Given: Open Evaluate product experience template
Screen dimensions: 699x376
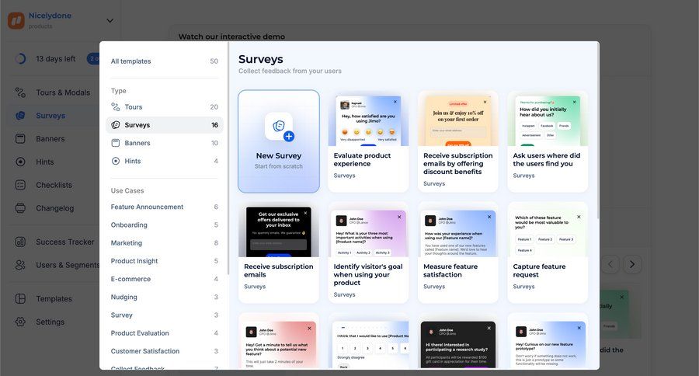Looking at the screenshot, I should pyautogui.click(x=368, y=159).
